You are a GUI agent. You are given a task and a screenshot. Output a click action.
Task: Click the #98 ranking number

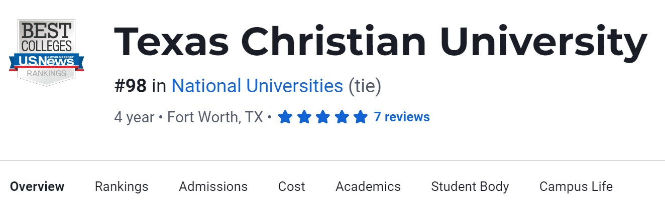point(131,86)
